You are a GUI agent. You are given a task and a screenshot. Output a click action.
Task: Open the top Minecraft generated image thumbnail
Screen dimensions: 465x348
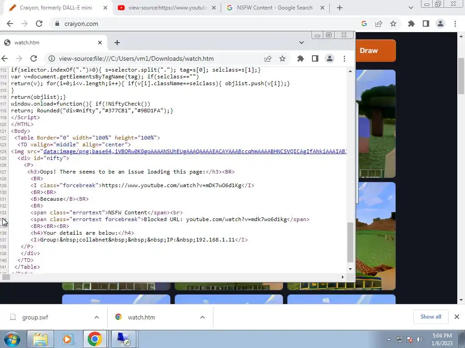click(x=377, y=124)
